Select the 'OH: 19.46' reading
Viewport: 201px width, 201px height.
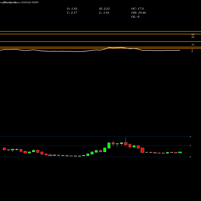coord(139,13)
